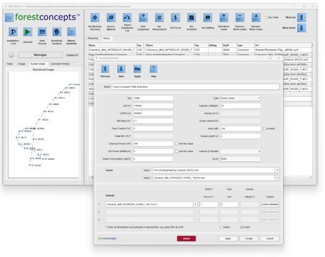This screenshot has width=325, height=257.
Task: Open Set Requirement toolbar icon
Action: pyautogui.click(x=159, y=18)
